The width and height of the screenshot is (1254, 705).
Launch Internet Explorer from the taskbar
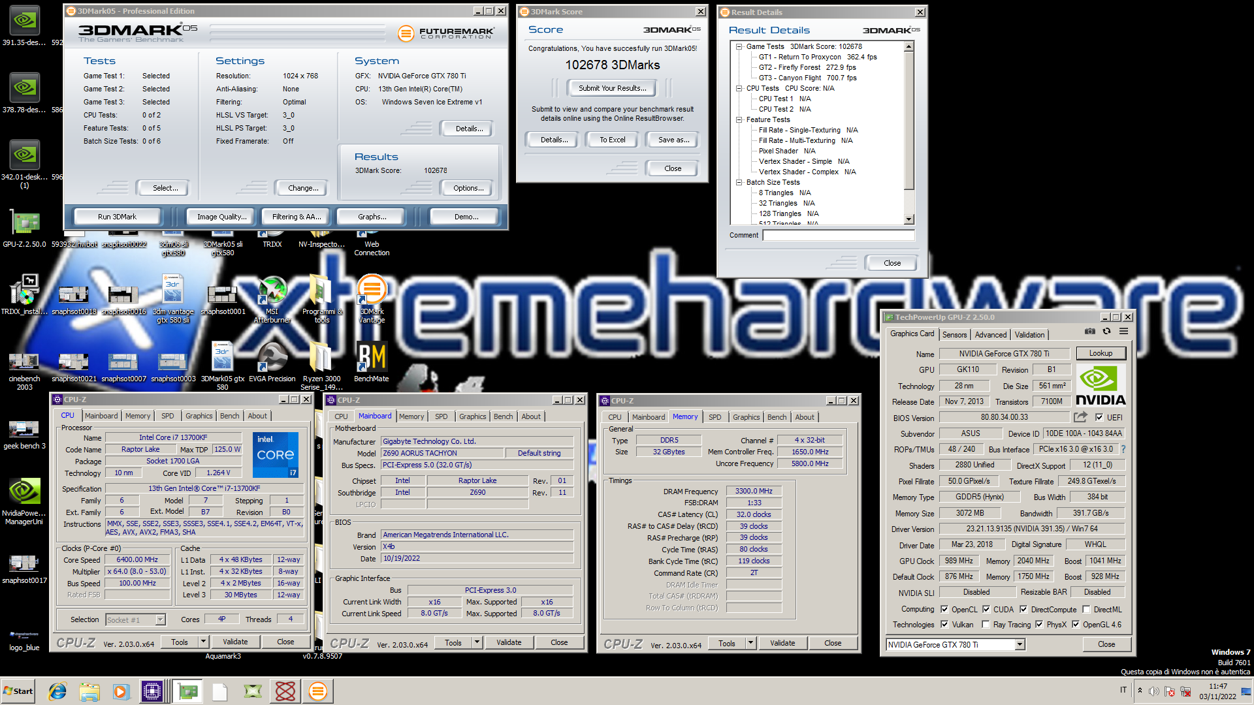click(x=57, y=691)
